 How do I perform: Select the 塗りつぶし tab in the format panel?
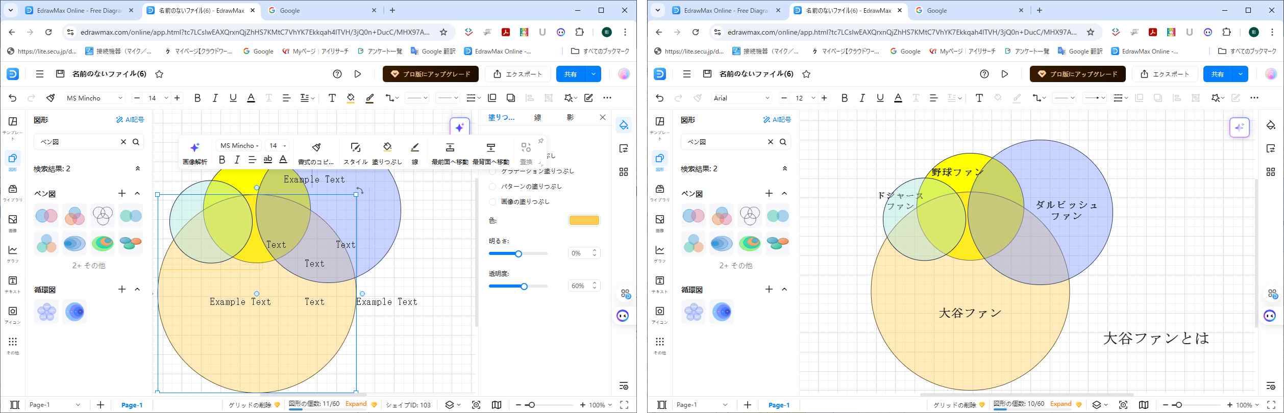click(x=502, y=118)
